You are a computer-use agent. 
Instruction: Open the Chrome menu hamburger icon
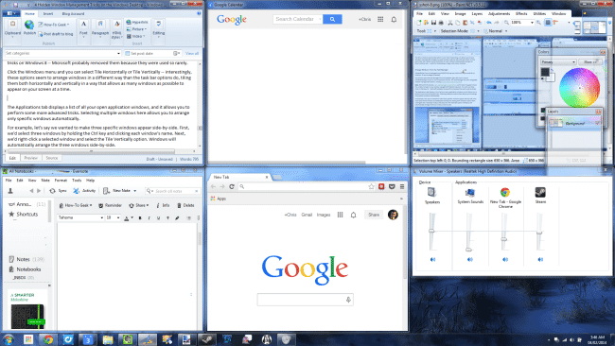pos(401,187)
